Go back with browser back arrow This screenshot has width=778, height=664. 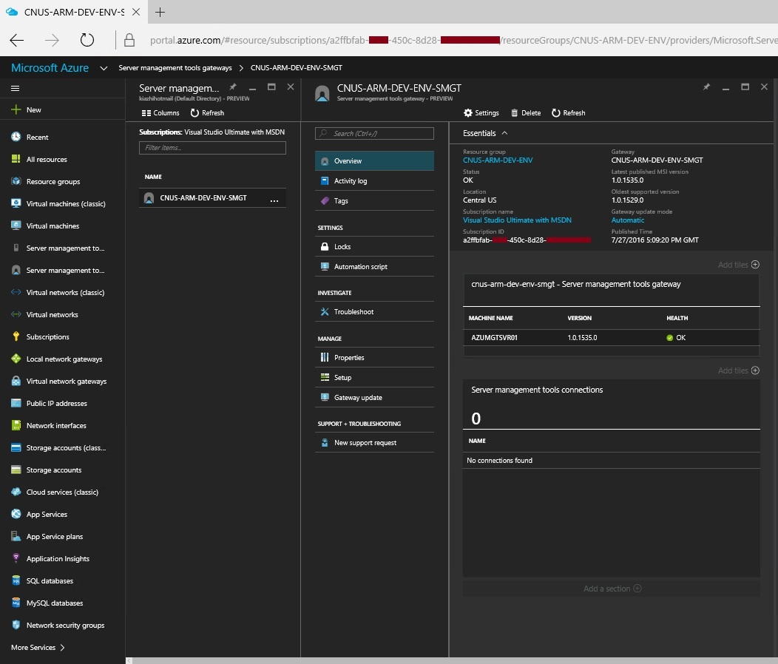tap(17, 40)
